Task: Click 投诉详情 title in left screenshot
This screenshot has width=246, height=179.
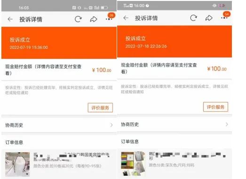Action: (x=31, y=19)
